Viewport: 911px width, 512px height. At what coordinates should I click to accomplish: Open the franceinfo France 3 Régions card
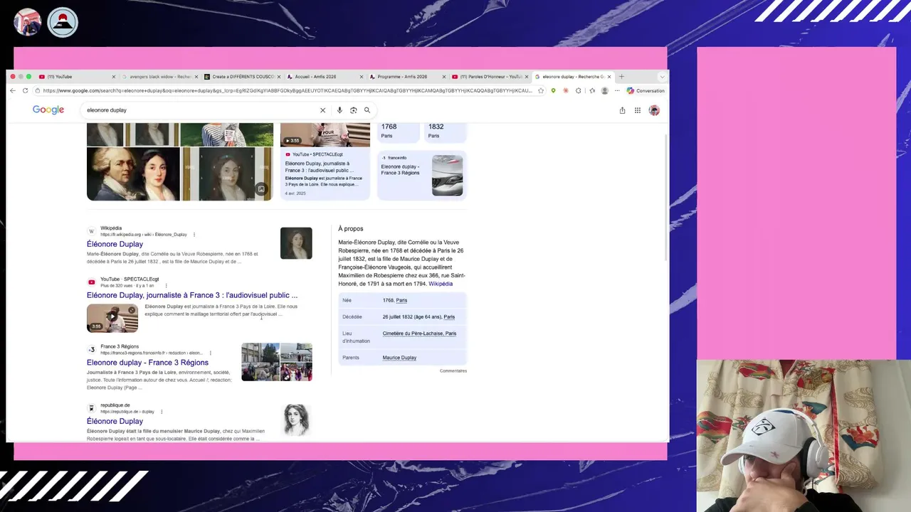421,175
